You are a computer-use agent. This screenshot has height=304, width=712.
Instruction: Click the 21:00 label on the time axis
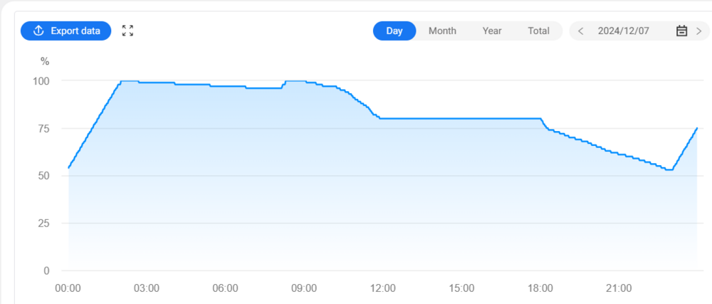(619, 288)
